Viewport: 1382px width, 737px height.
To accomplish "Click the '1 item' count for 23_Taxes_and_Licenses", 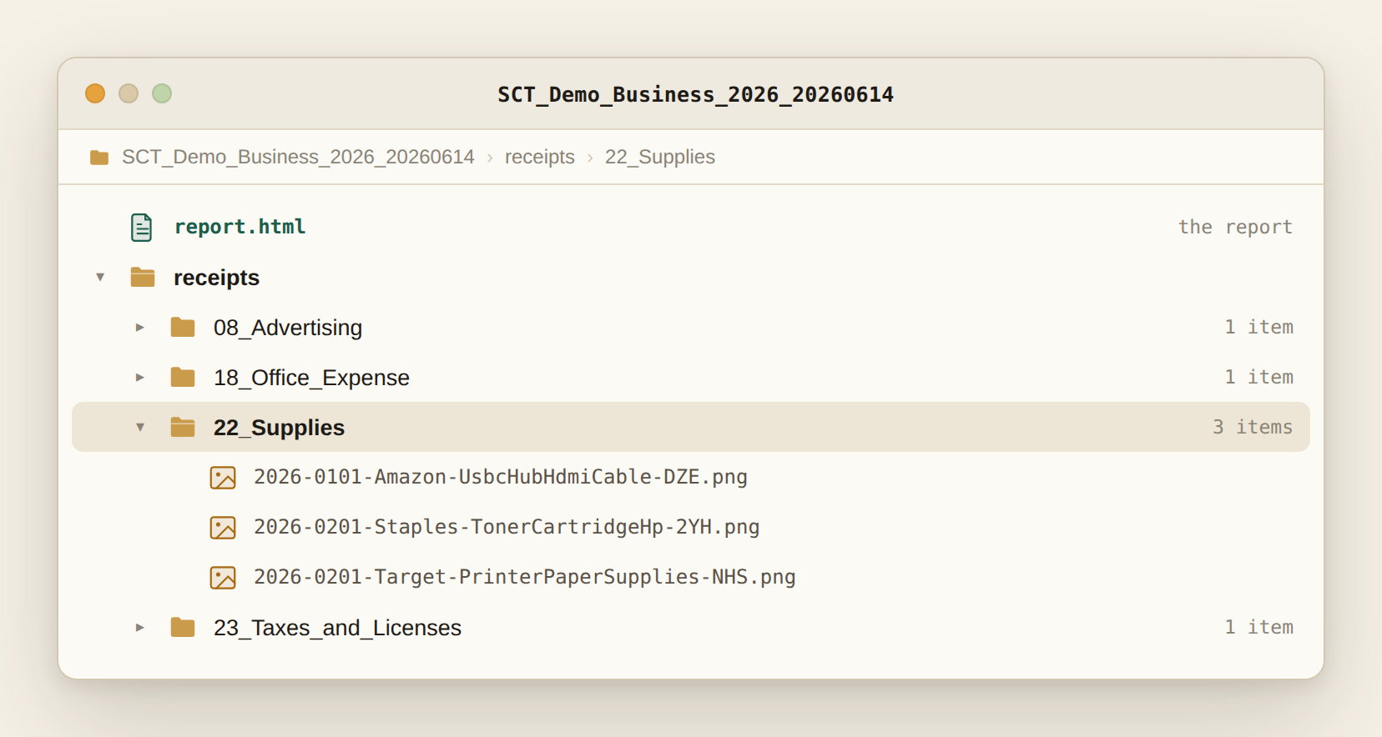I will (1258, 627).
